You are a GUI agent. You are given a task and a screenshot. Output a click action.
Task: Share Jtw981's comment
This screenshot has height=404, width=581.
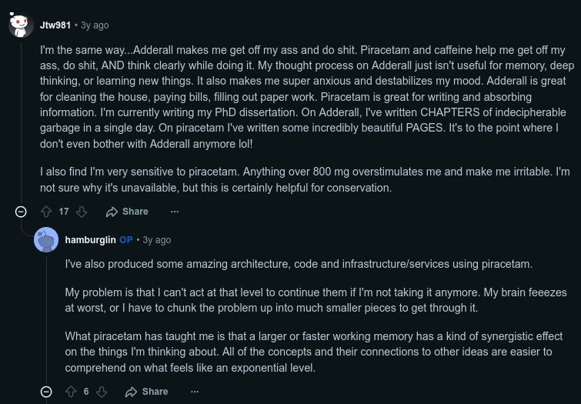(127, 212)
